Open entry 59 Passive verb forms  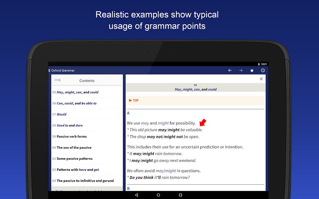tap(87, 136)
